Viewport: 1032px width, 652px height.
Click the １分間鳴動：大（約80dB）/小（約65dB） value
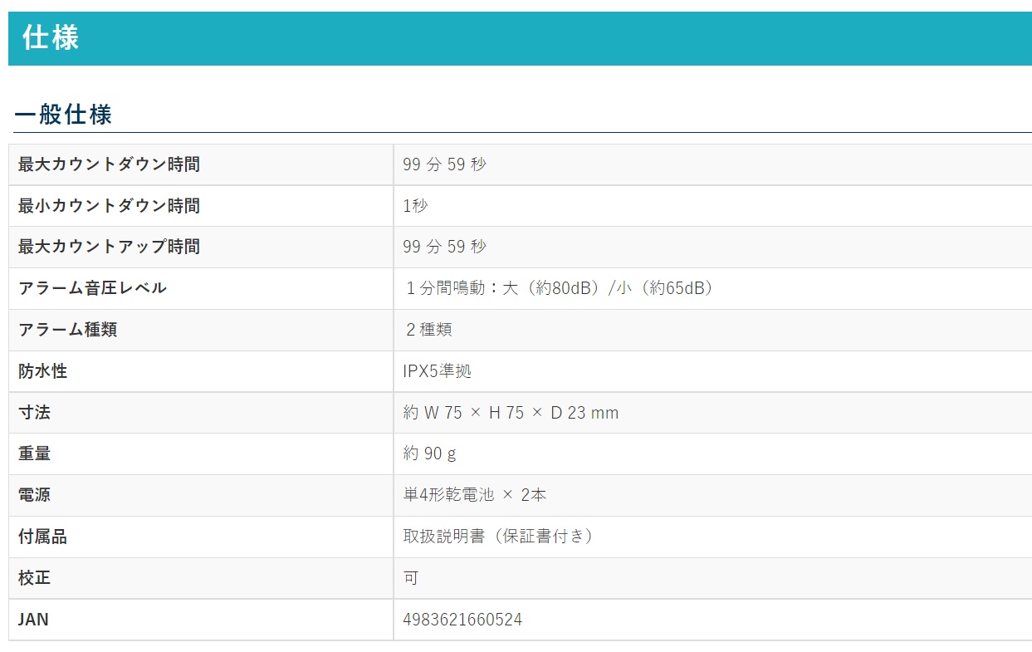click(559, 288)
